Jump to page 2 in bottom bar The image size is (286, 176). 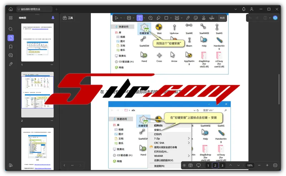pyautogui.click(x=215, y=165)
